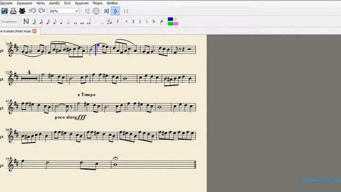Click the tie notes button
Image resolution: width=341 pixels, height=192 pixels.
[110, 21]
